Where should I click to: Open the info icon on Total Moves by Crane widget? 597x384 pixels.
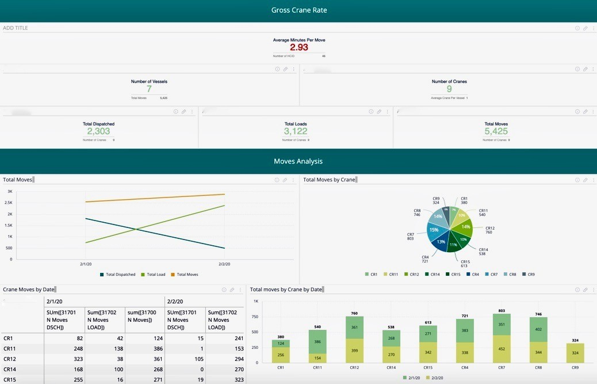tap(577, 180)
